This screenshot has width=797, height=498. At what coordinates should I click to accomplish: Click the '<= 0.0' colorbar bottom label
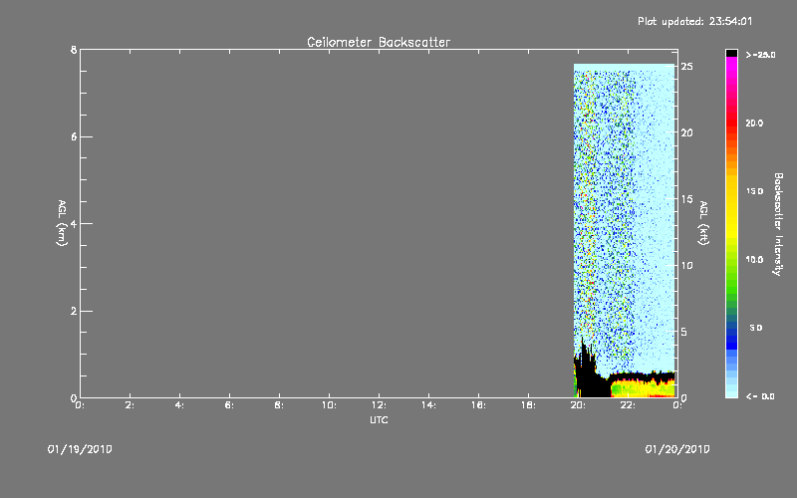click(x=760, y=396)
